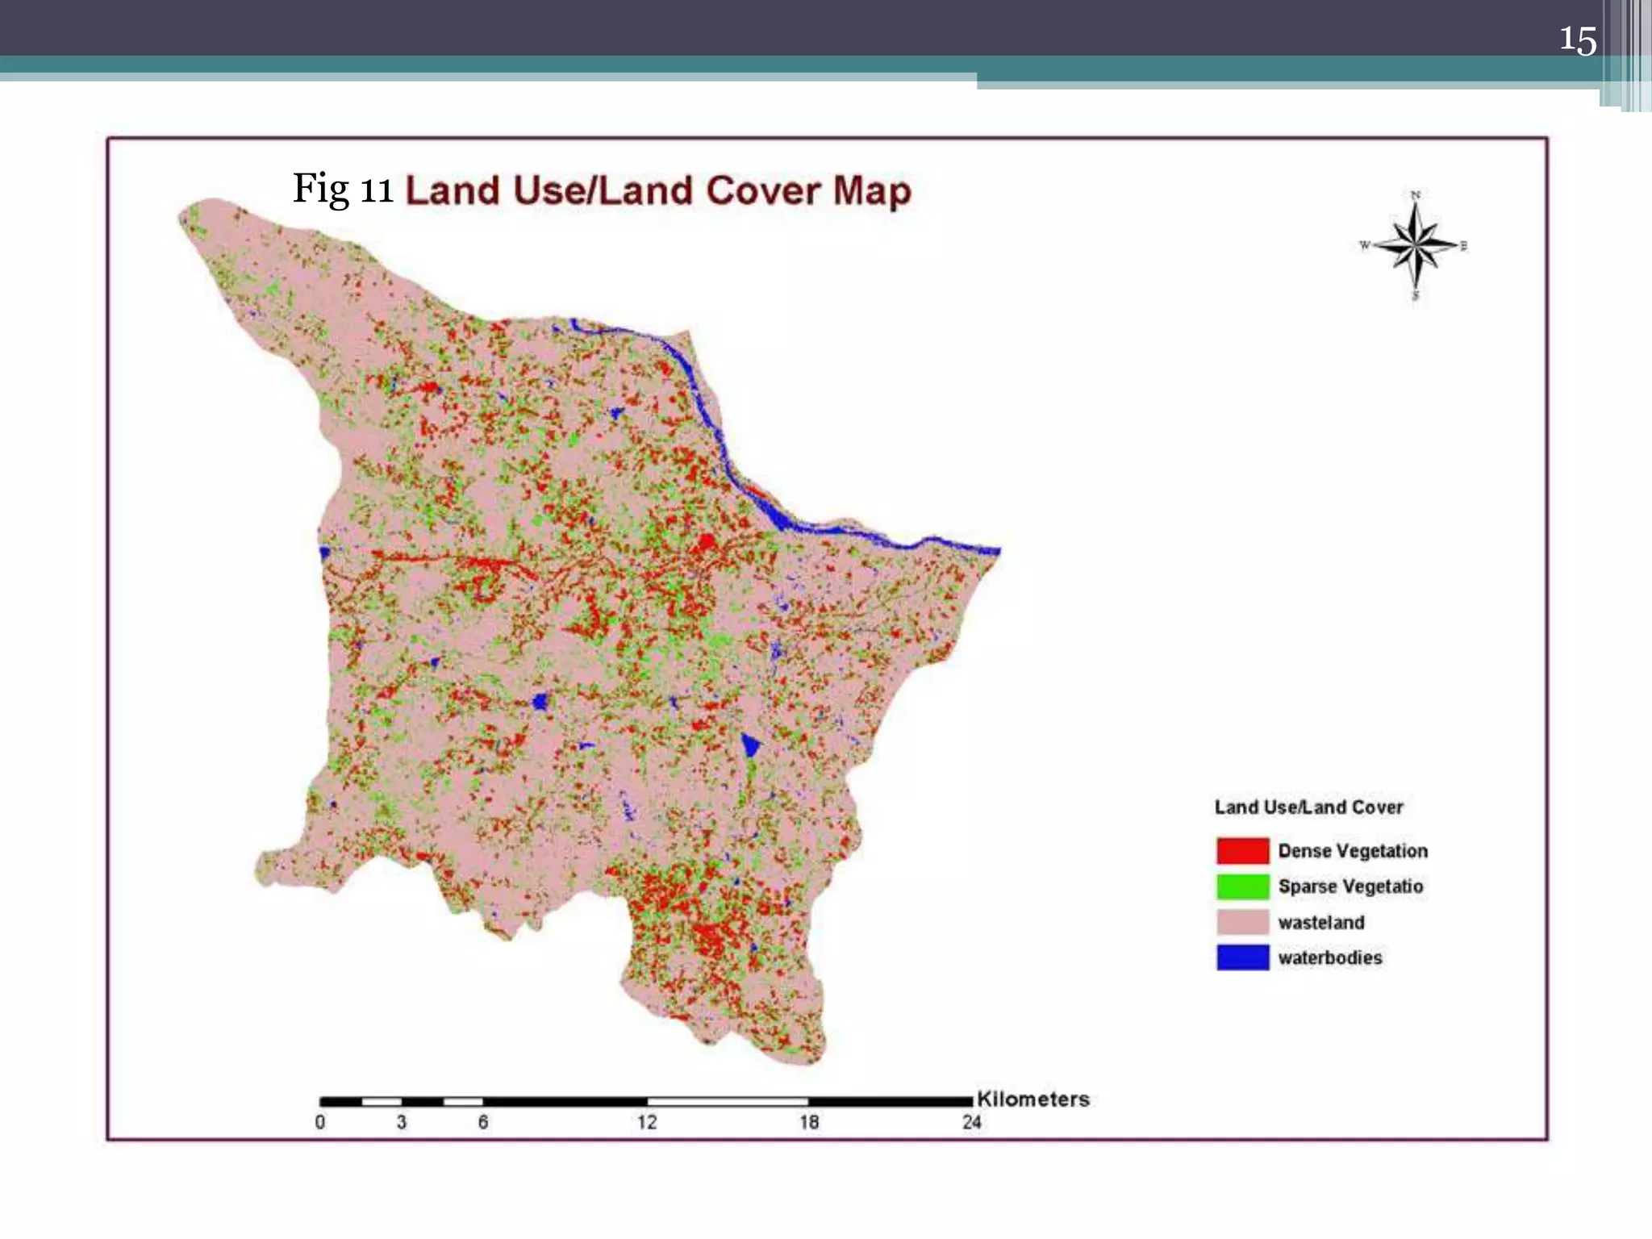
Task: Click slide number 15 in header
Action: 1577,40
